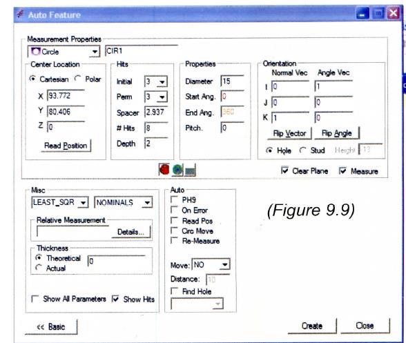Click the green-blue globe icon below Properties
Image resolution: width=406 pixels, height=343 pixels.
[177, 170]
